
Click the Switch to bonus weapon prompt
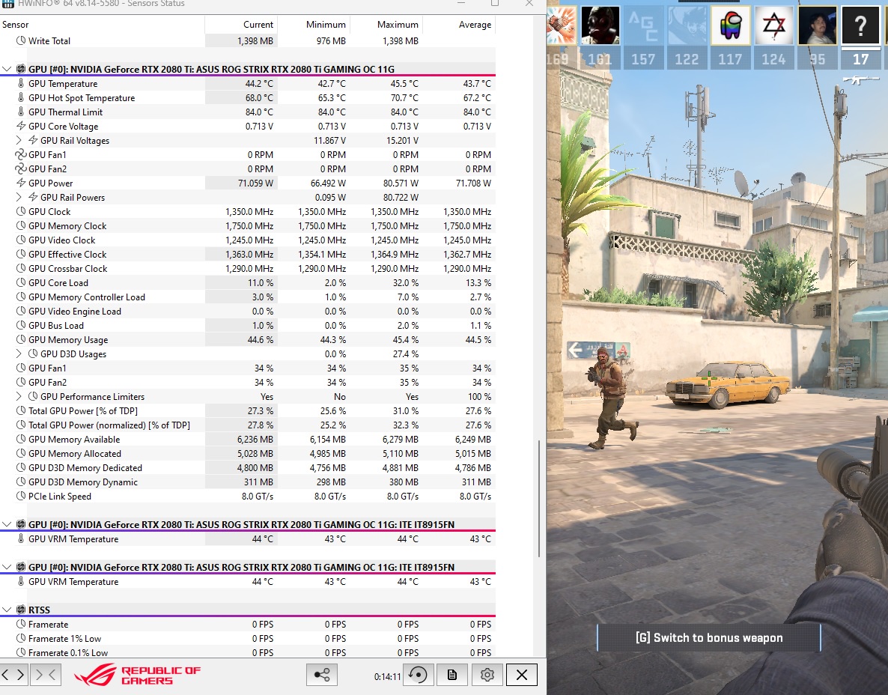709,638
